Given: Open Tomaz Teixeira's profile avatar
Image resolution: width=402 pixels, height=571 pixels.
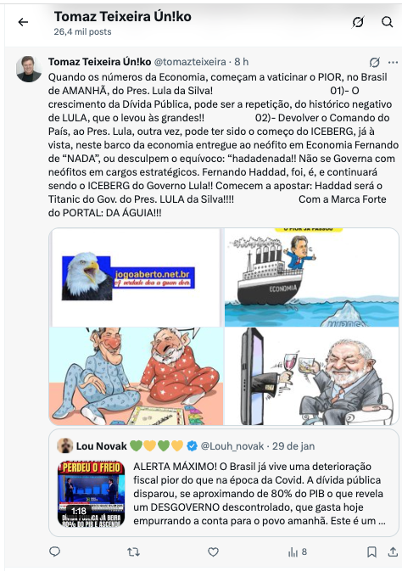Looking at the screenshot, I should (29, 69).
